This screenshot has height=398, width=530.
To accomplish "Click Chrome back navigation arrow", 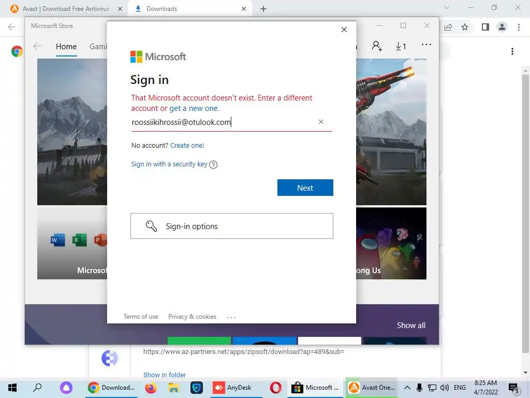I will (x=11, y=27).
